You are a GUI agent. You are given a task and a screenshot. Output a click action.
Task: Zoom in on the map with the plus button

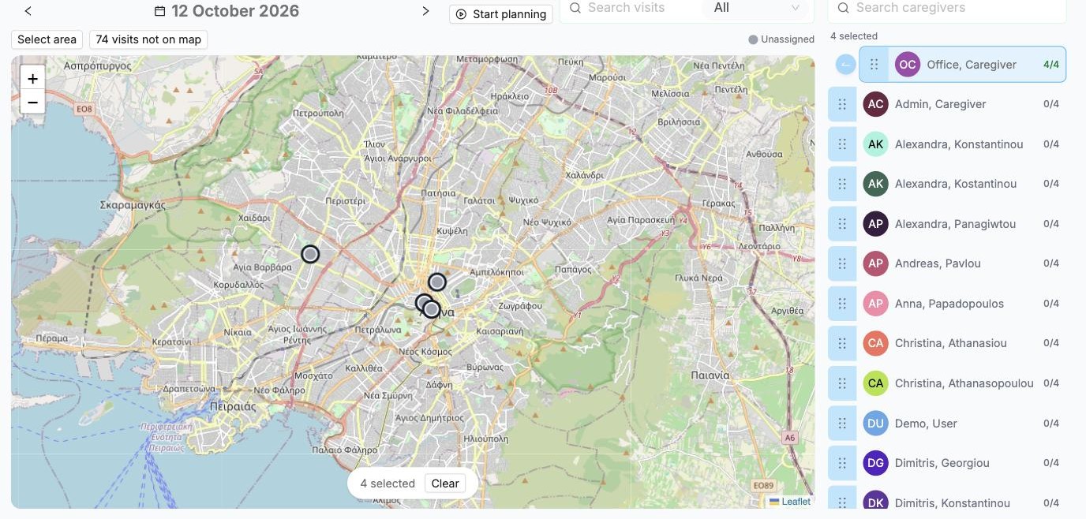coord(32,79)
